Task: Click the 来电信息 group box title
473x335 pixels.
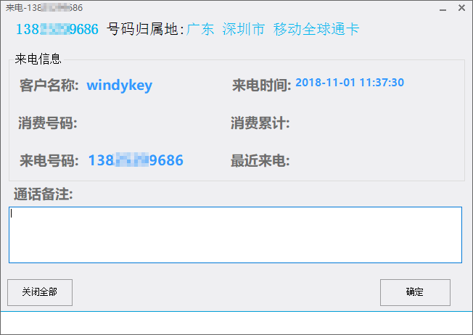Action: [38, 59]
